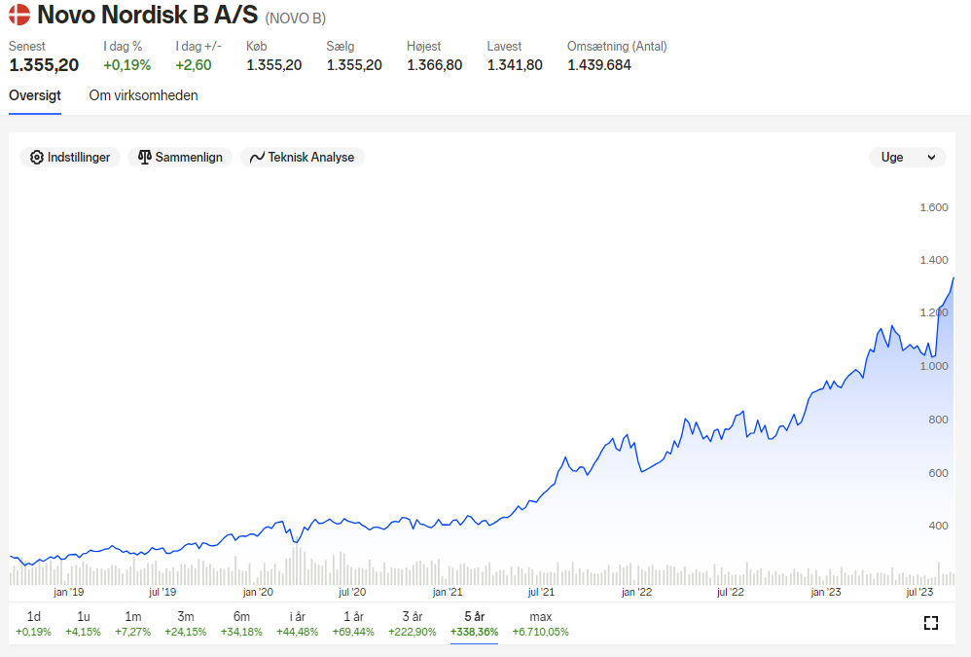The width and height of the screenshot is (971, 657).
Task: Click the chevron arrow next to Uge
Action: tap(931, 158)
